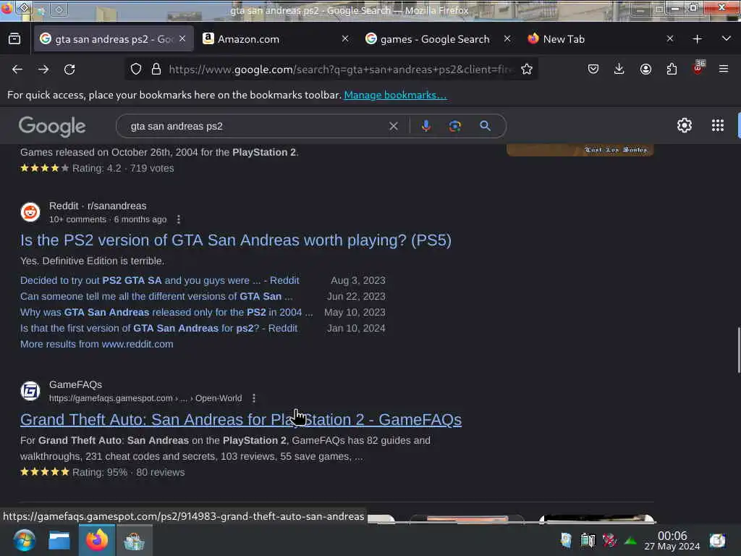Reload the current page
The height and width of the screenshot is (556, 741).
(69, 69)
